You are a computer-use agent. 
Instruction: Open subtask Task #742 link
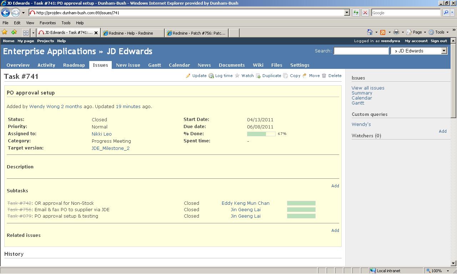[x=19, y=203]
